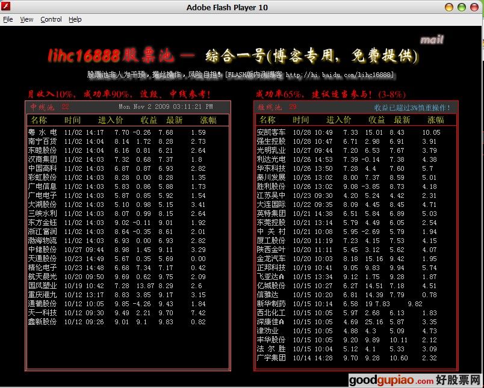484x388 pixels.
Task: Select the 强生控股 stock row
Action: pos(347,141)
